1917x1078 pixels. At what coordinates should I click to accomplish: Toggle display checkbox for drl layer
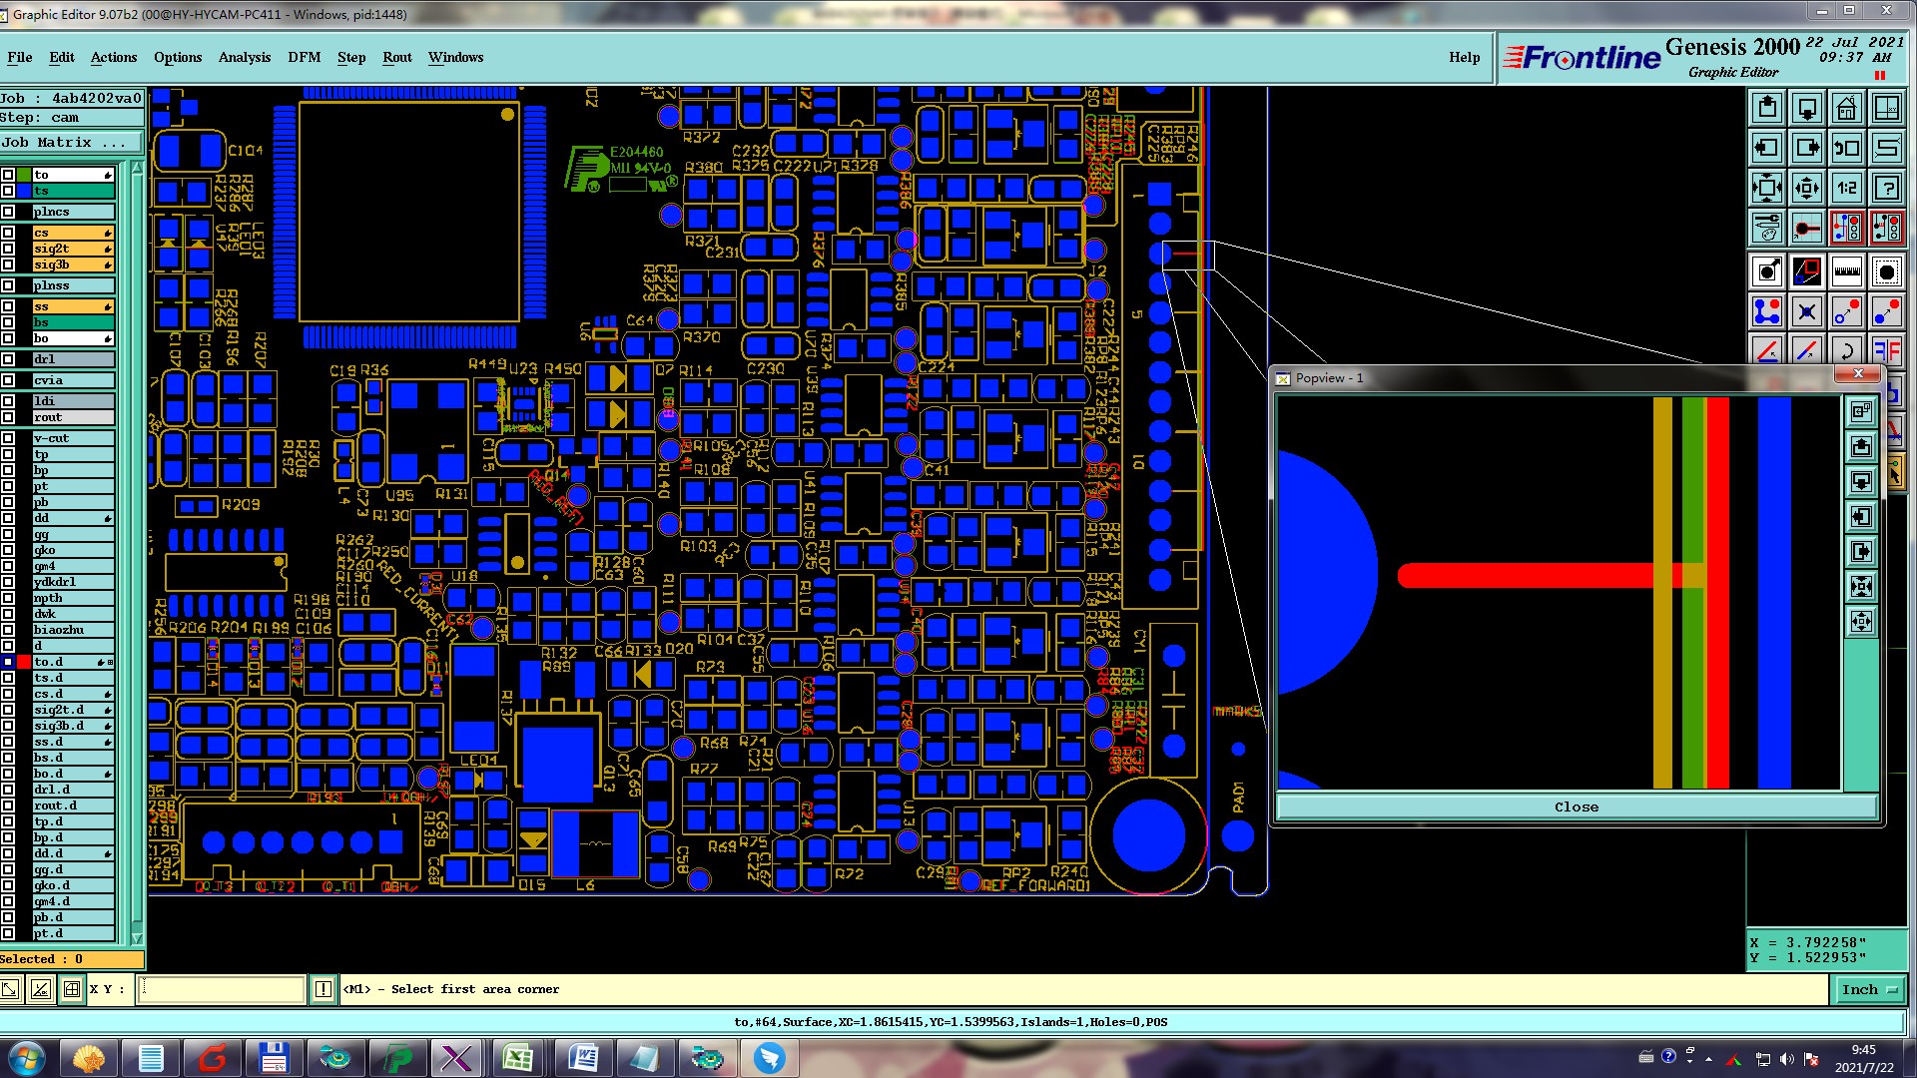tap(8, 359)
